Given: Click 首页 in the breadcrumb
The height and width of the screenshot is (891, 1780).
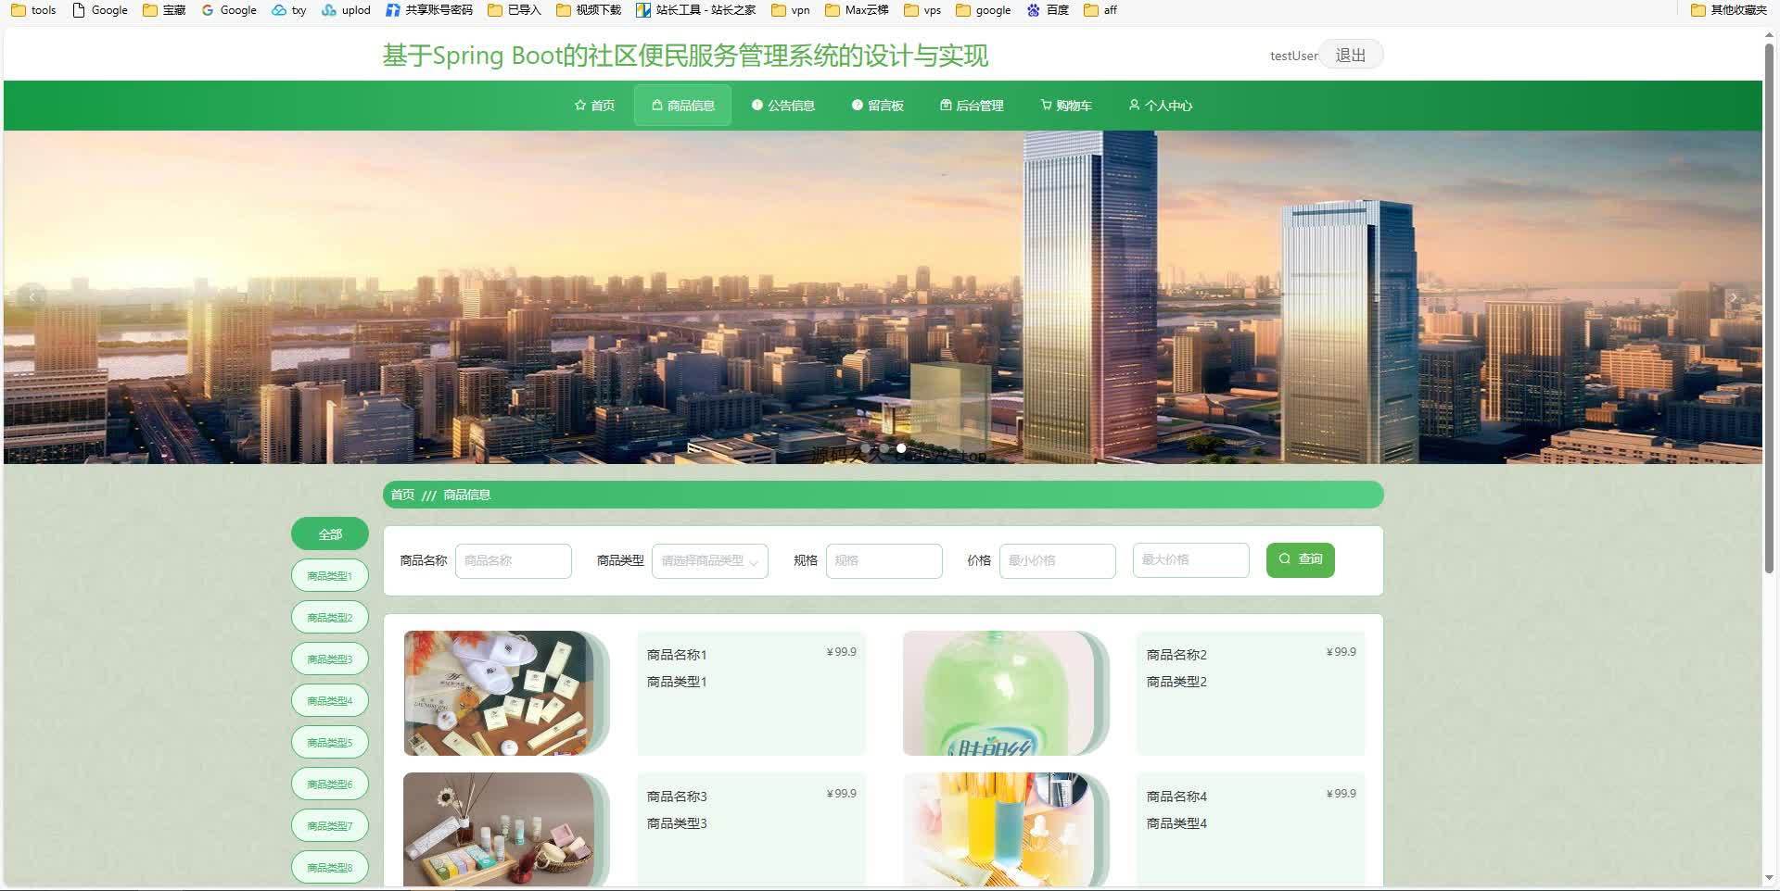Looking at the screenshot, I should point(402,495).
